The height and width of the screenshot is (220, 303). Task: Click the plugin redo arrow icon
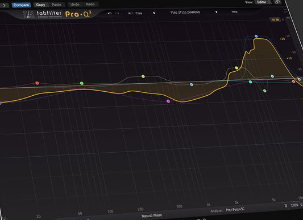117,13
